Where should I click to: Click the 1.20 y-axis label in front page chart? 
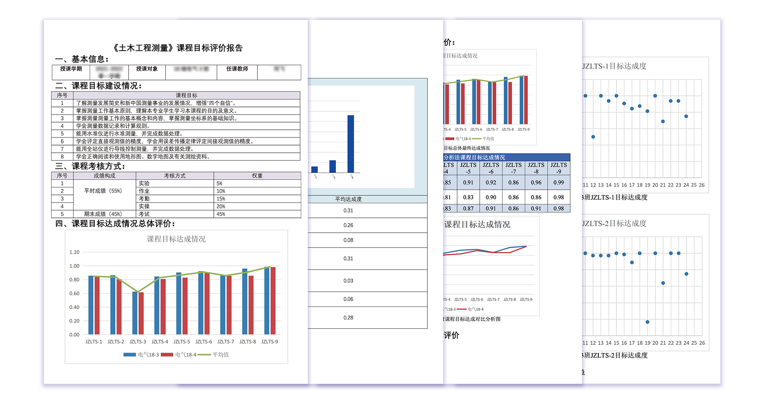[74, 252]
